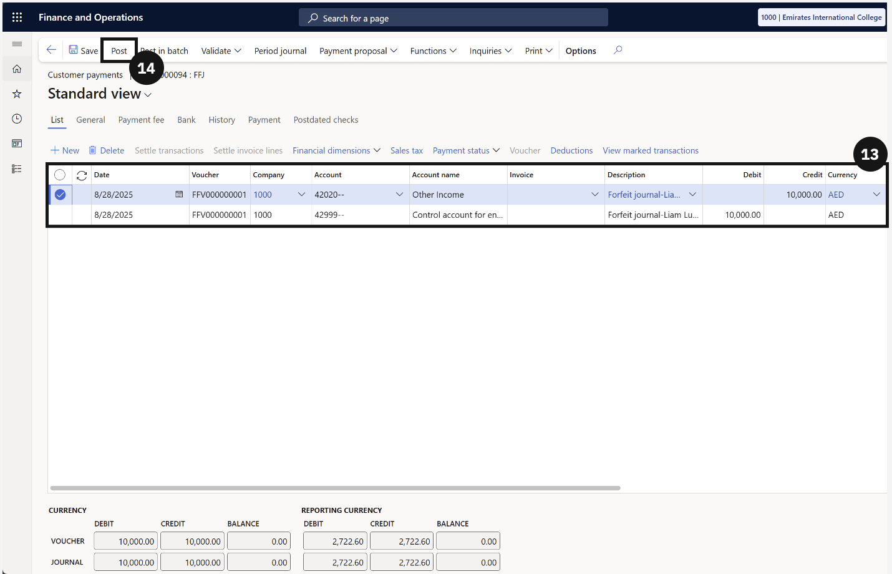Screen dimensions: 892x574
Task: Click the 10,000.00 credit cell in first row
Action: pos(794,195)
